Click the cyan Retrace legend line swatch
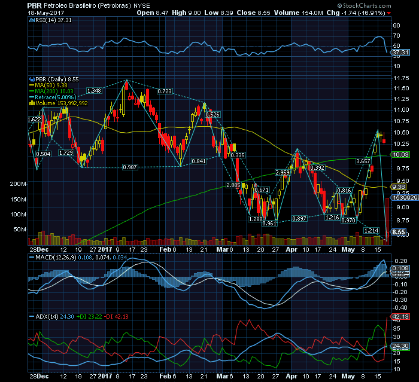This screenshot has height=382, width=419. (32, 97)
